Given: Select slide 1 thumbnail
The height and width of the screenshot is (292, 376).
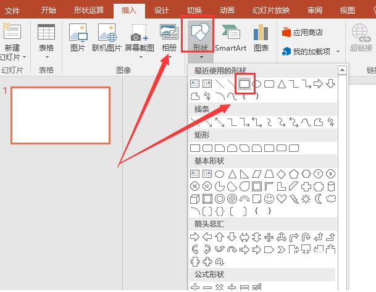Looking at the screenshot, I should (x=61, y=115).
